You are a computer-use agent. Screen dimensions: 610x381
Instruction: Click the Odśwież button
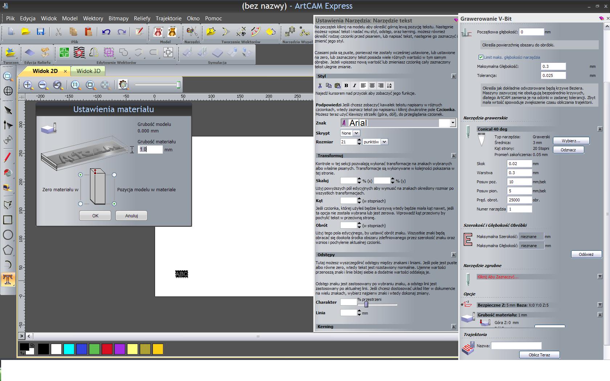[586, 254]
